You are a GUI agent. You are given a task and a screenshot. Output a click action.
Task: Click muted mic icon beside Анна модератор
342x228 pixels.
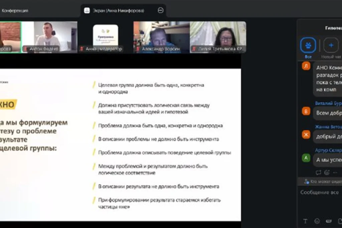click(82, 49)
